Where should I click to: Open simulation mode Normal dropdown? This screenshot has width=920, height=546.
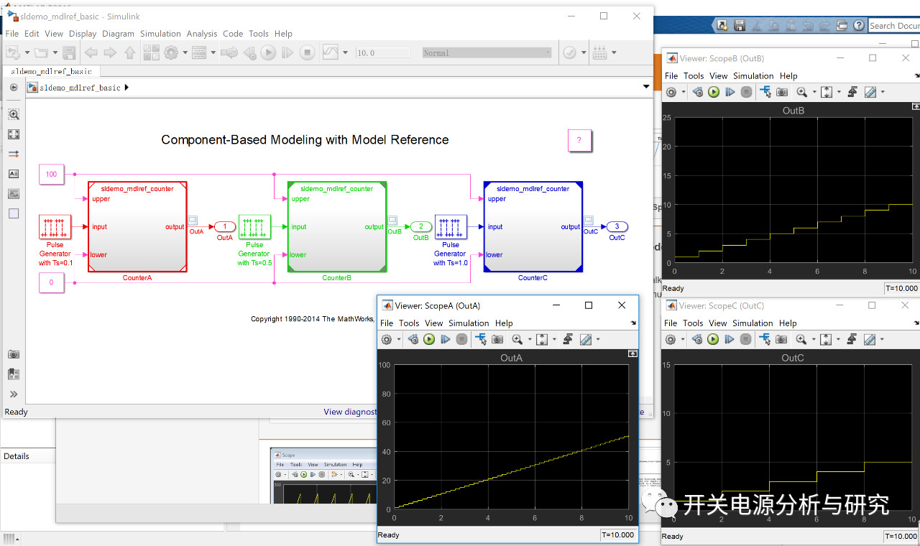487,52
